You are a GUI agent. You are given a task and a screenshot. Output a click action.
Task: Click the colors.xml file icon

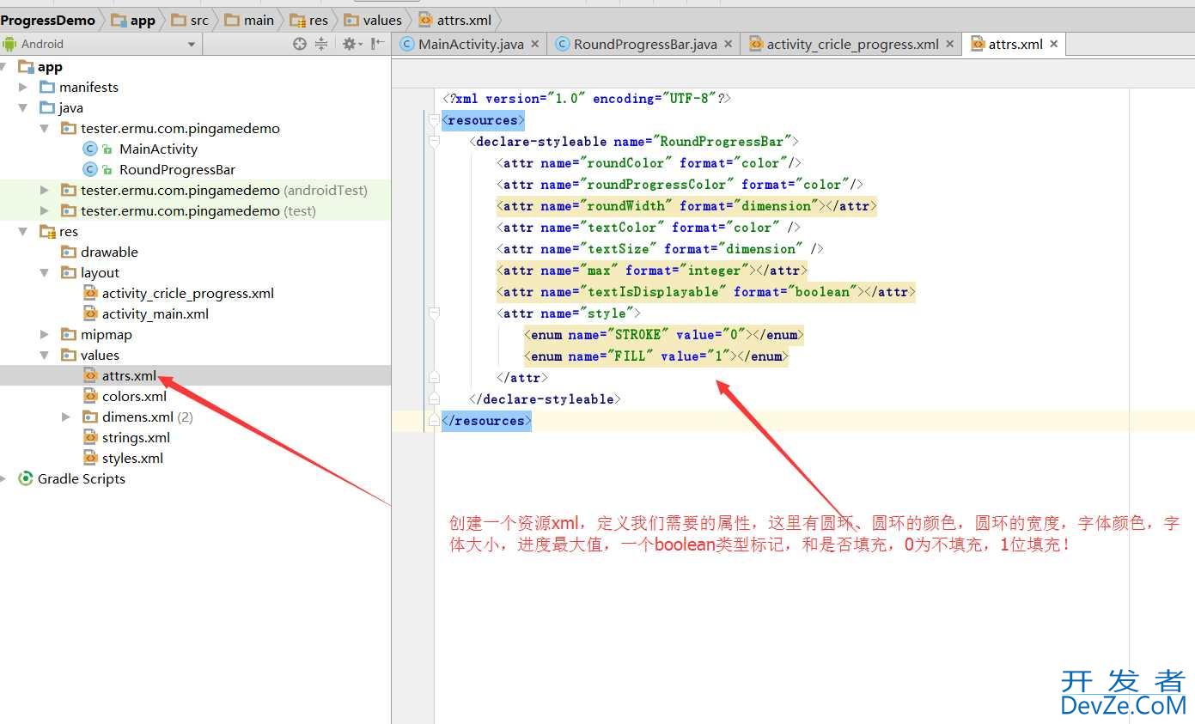[90, 396]
